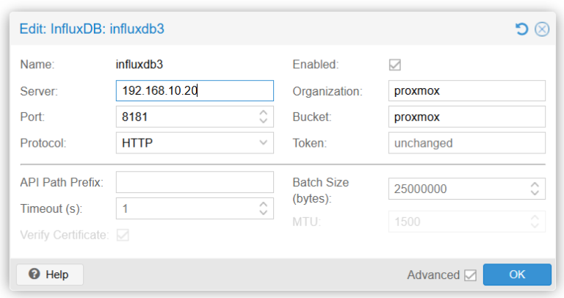Click the Organization input field
The image size is (564, 298).
tap(467, 90)
